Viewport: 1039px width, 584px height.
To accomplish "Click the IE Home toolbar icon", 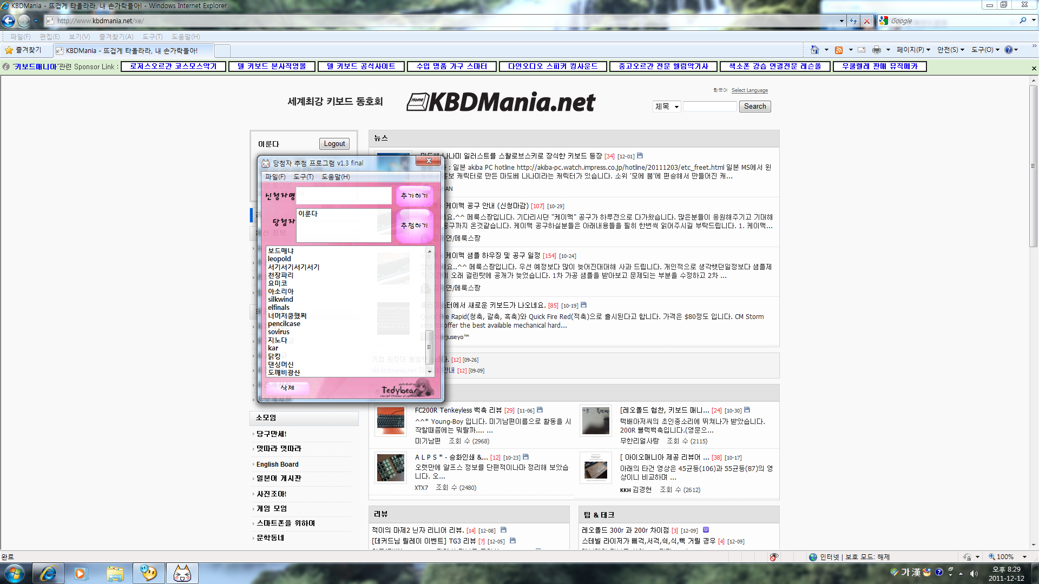I will tap(815, 50).
